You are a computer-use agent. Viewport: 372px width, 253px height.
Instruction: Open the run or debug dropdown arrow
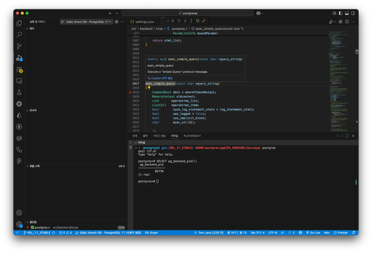click(x=335, y=22)
